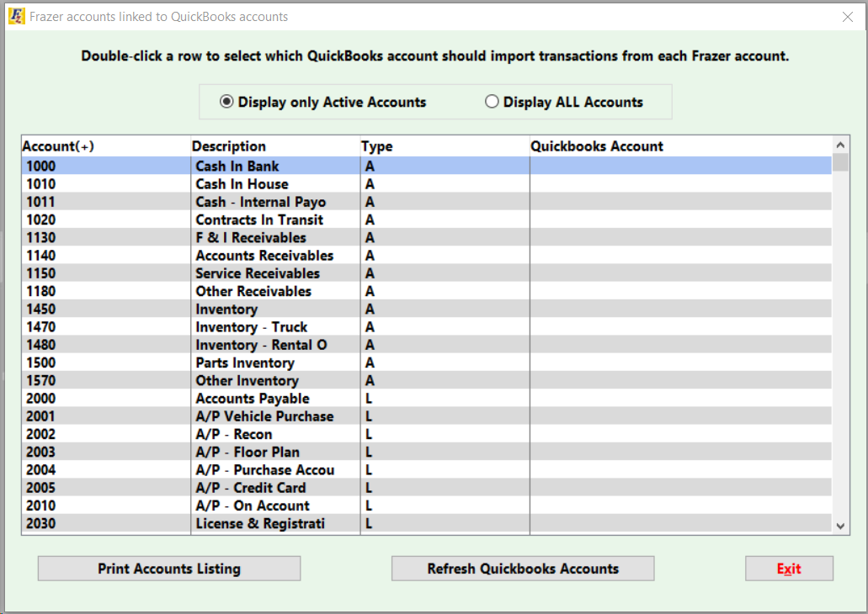Select the Inventory row for account 1450

427,310
